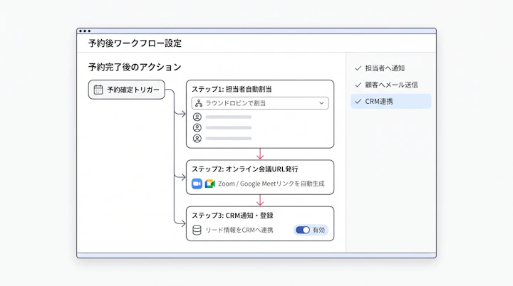Screen dimensions: 513x286
Task: Click the window control dots in the title bar
Action: [85, 31]
